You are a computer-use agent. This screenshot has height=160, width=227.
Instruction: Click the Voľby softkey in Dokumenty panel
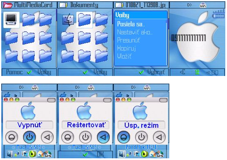pyautogui.click(x=100, y=72)
